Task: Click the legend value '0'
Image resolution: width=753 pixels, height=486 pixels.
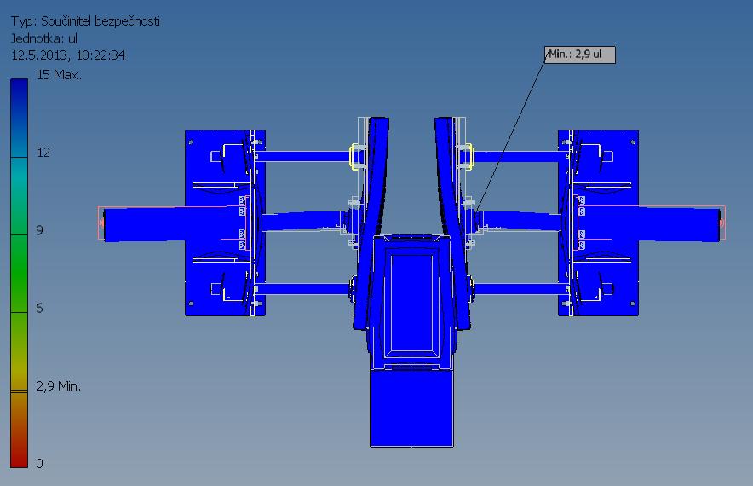Action: click(x=40, y=464)
